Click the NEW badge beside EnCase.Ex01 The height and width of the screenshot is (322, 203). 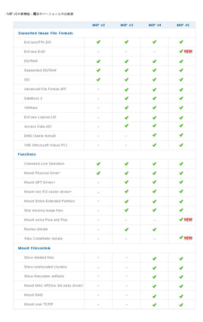188,52
